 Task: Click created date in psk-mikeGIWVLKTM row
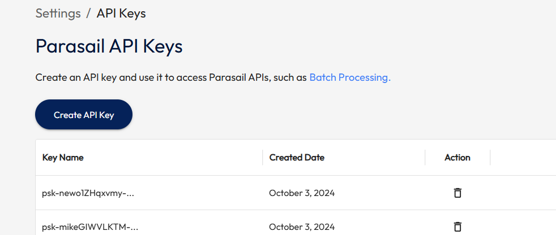[302, 227]
